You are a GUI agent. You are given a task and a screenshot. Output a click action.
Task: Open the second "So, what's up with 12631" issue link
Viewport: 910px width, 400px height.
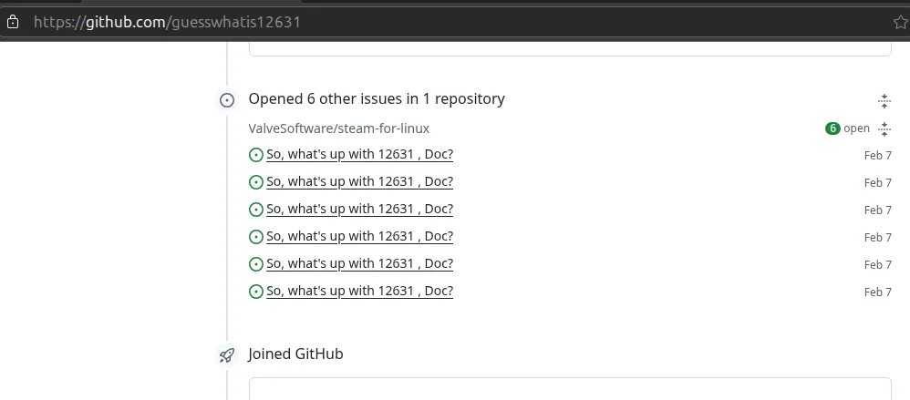pyautogui.click(x=359, y=182)
